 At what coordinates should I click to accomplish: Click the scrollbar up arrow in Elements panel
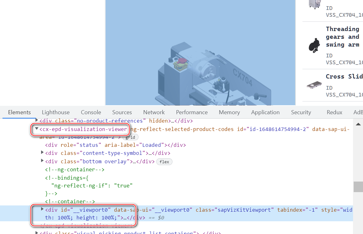pyautogui.click(x=358, y=124)
